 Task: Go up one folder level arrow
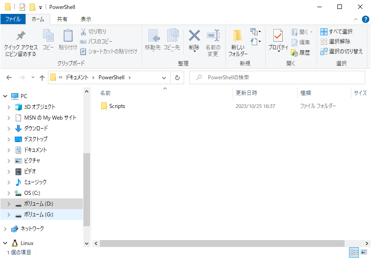[x=42, y=77]
